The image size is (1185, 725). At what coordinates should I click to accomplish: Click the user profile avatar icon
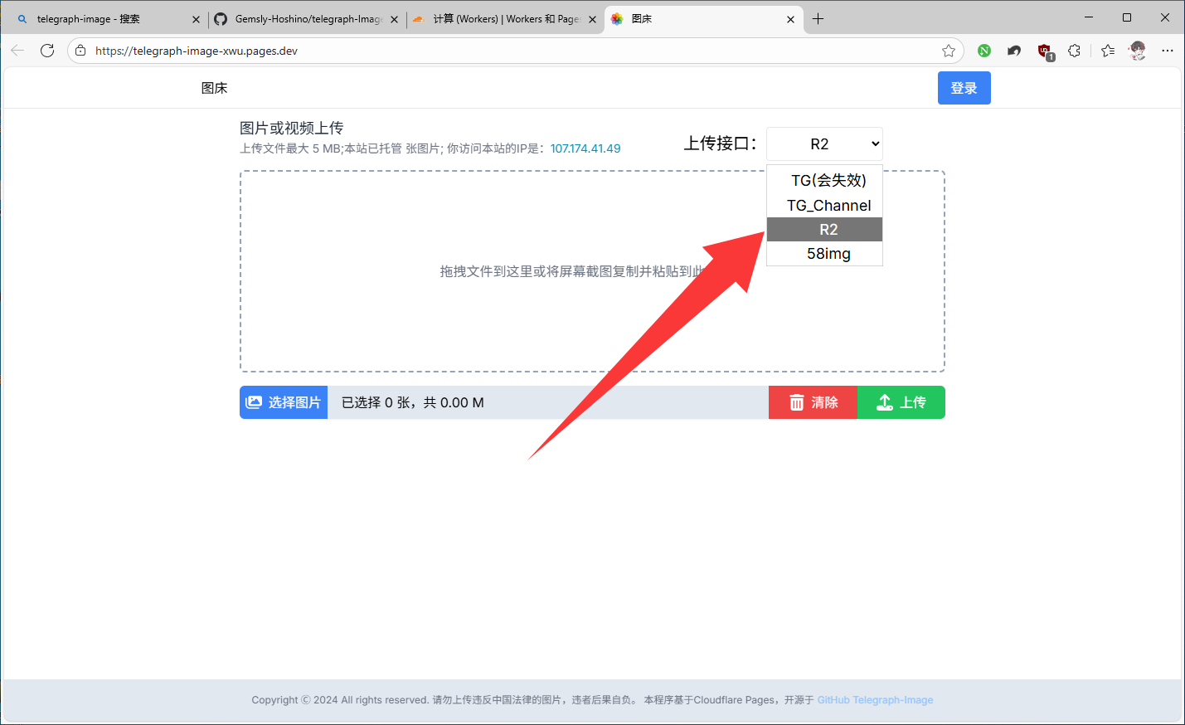tap(1138, 51)
